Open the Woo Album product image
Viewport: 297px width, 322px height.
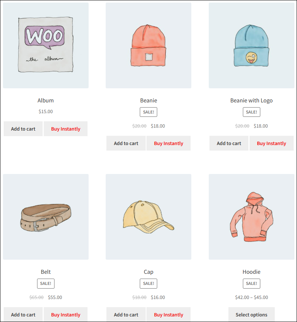click(x=46, y=45)
